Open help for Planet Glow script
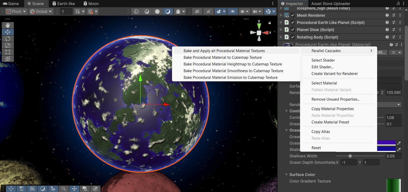This screenshot has width=408, height=192. (x=387, y=30)
